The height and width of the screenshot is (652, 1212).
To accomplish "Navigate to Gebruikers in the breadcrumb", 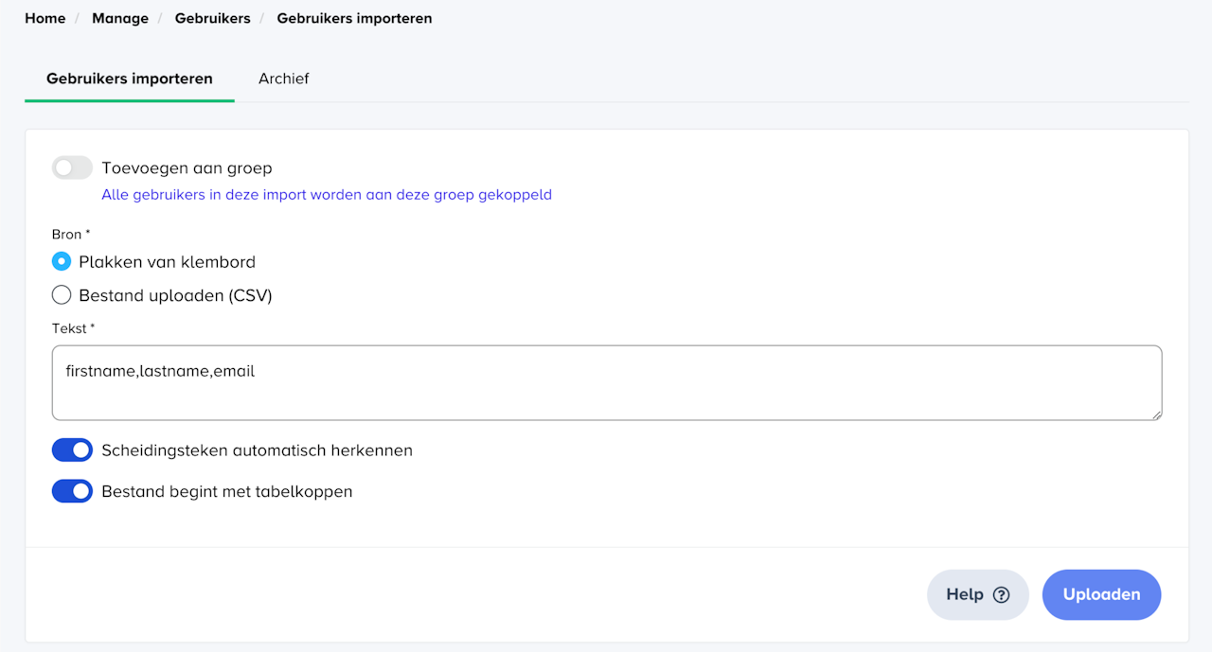I will pos(212,19).
